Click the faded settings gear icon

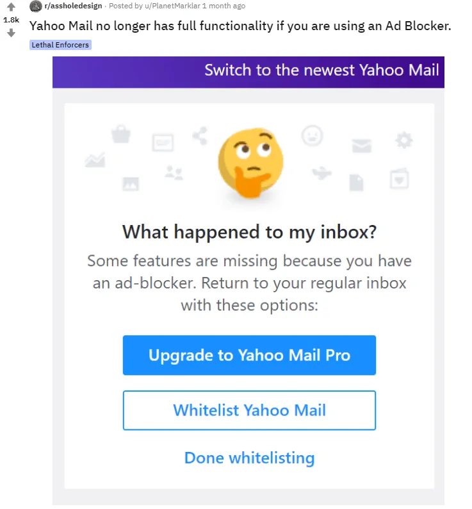(x=403, y=140)
